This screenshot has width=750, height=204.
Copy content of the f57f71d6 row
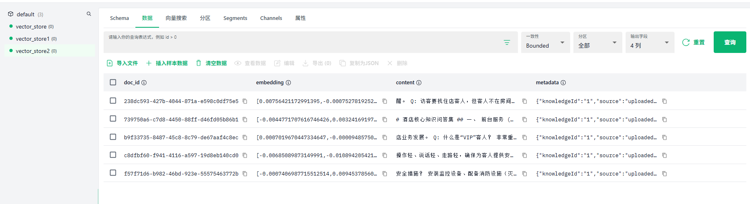[524, 173]
